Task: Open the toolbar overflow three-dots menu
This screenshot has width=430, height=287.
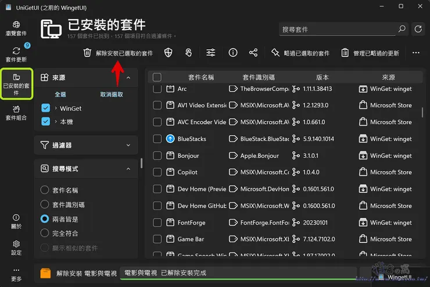Action: pos(415,53)
